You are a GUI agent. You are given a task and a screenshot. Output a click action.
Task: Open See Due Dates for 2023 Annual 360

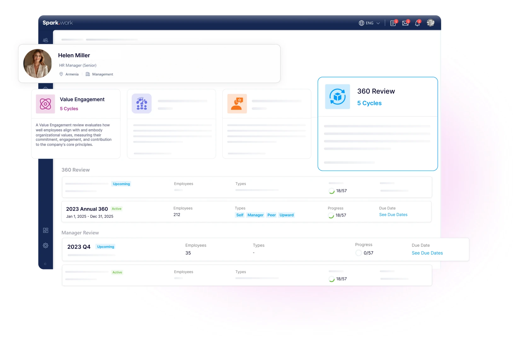393,215
